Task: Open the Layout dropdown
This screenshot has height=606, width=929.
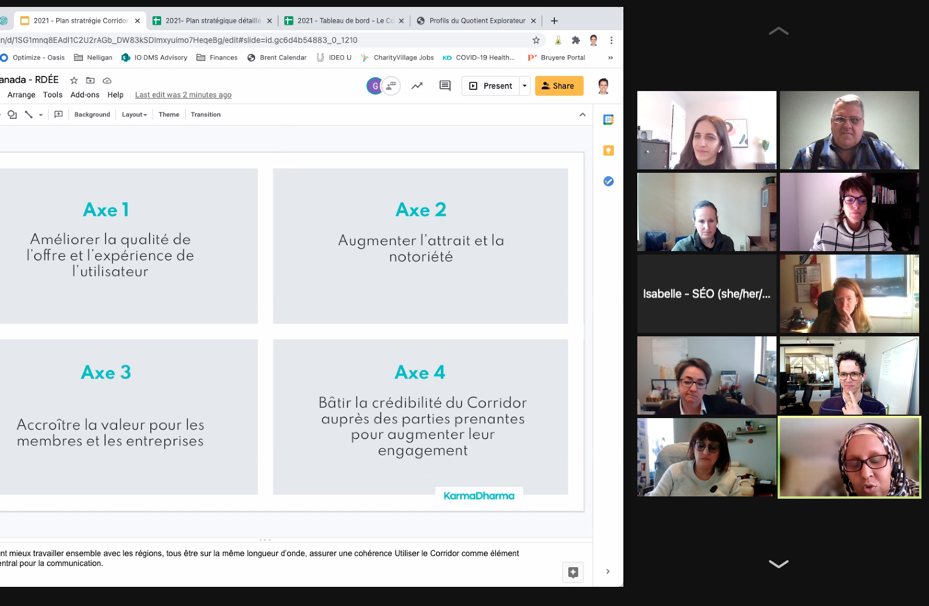Action: (x=134, y=115)
